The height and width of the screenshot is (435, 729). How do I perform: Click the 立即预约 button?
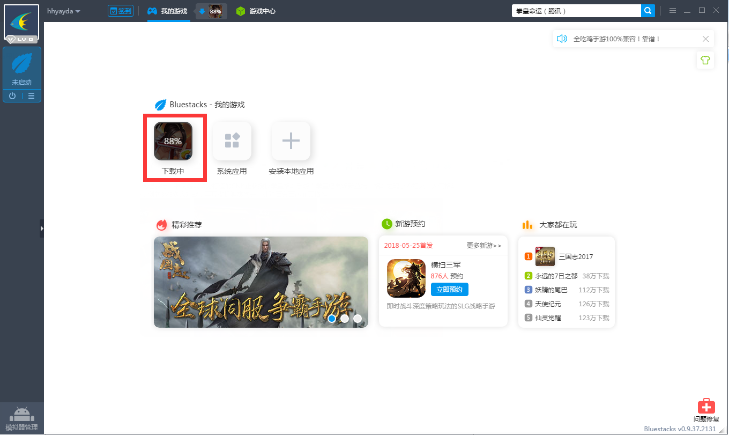pos(450,290)
